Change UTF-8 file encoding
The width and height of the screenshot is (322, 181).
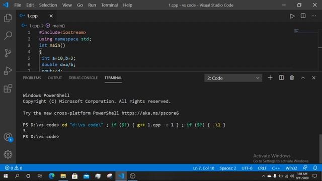pos(247,168)
